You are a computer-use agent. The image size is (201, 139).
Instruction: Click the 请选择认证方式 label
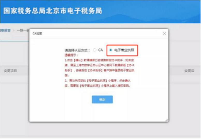tap(77, 50)
